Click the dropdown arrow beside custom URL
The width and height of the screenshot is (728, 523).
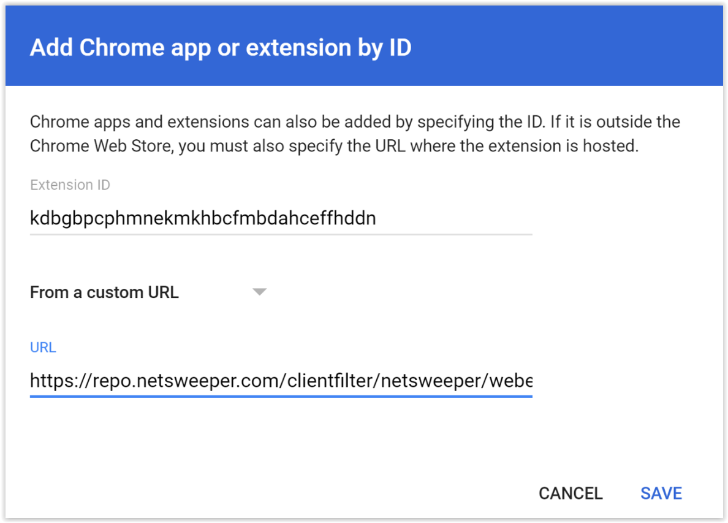260,292
